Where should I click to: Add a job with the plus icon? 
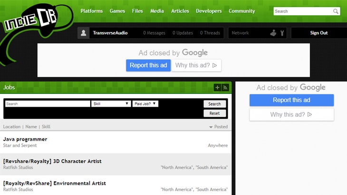click(x=217, y=87)
